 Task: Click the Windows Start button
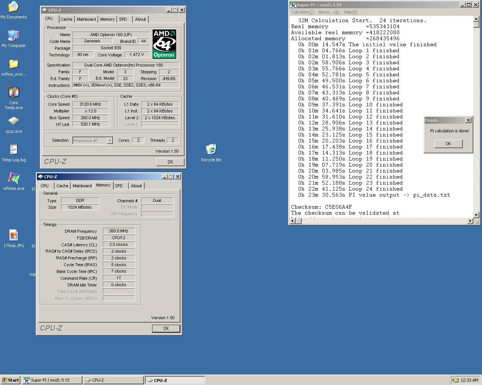pos(10,380)
